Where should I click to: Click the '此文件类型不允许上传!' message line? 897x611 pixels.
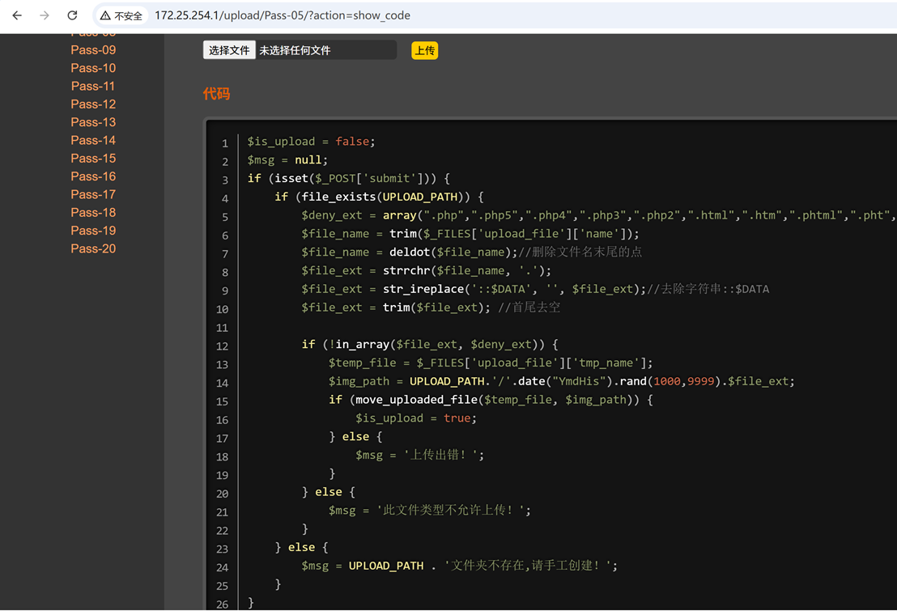(430, 511)
